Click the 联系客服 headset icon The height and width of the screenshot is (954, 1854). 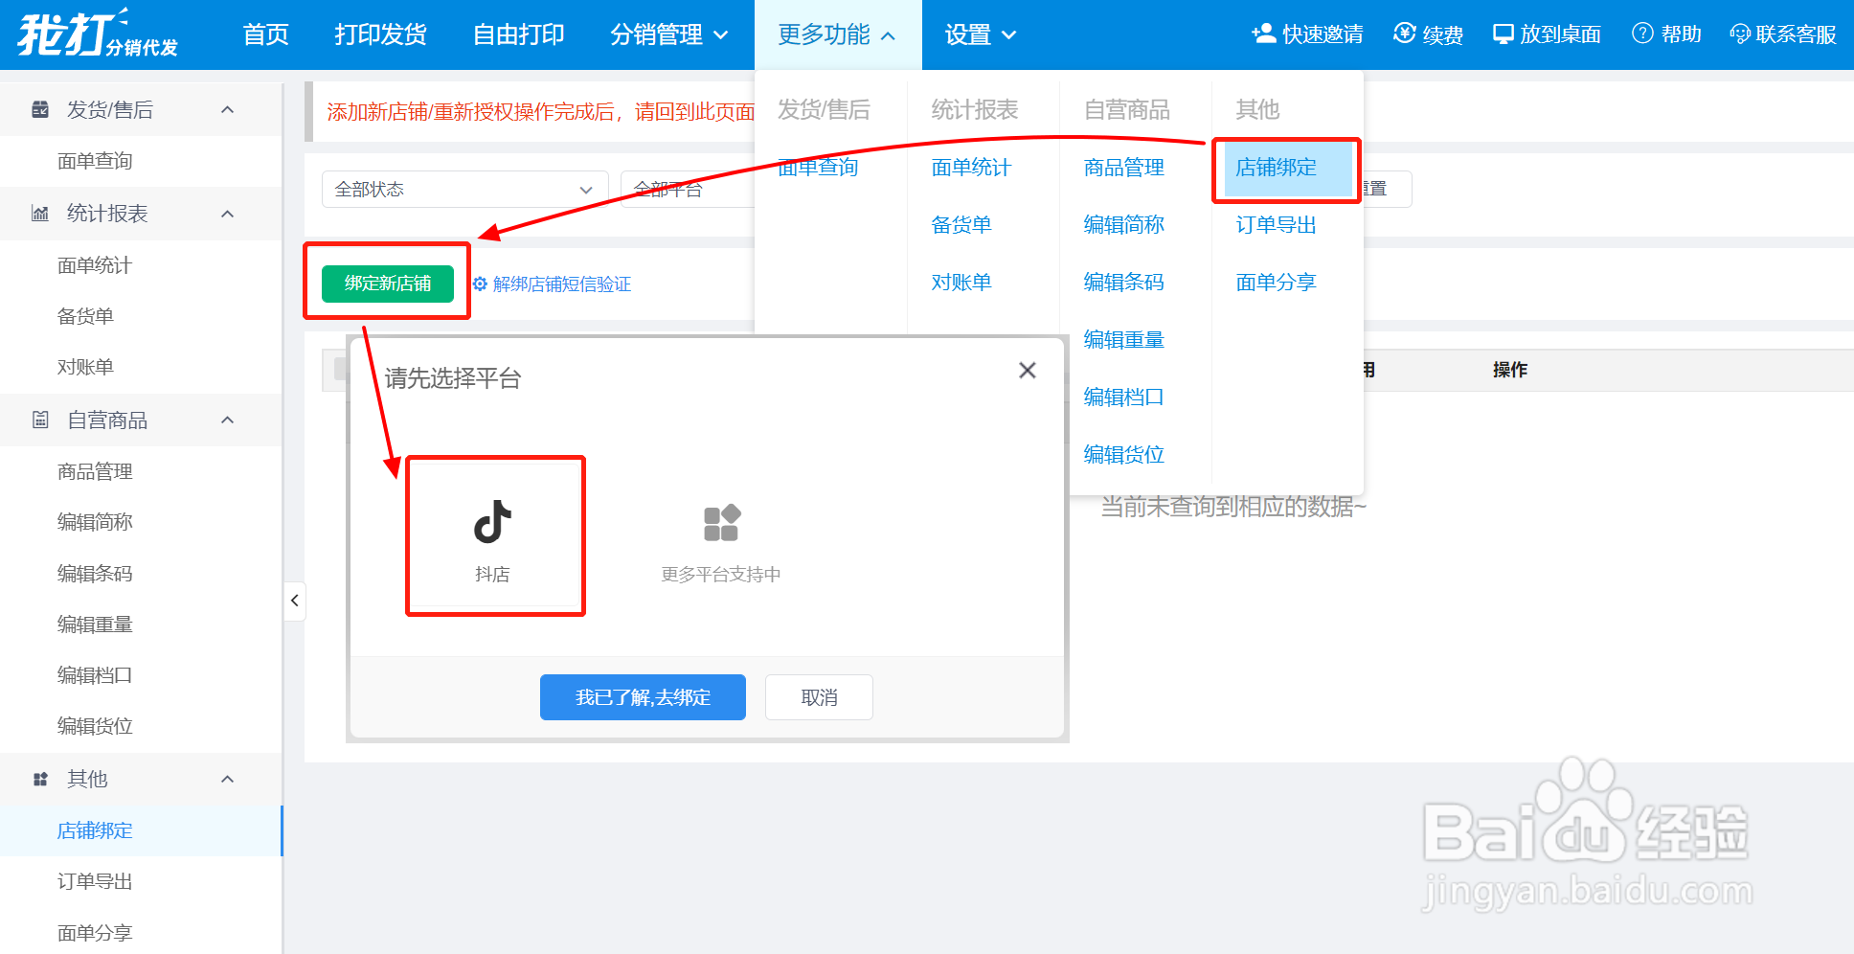tap(1740, 34)
